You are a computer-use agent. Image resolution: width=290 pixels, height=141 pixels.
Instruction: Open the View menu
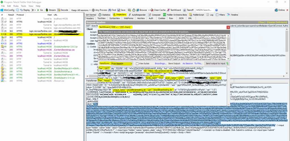31,6
